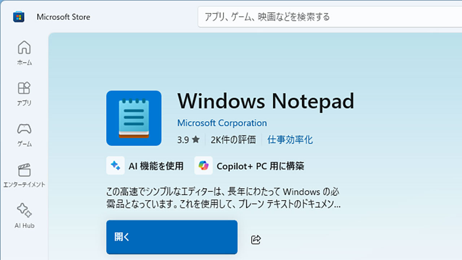Open the ホーム section in the sidebar
Image resolution: width=462 pixels, height=260 pixels.
(24, 53)
